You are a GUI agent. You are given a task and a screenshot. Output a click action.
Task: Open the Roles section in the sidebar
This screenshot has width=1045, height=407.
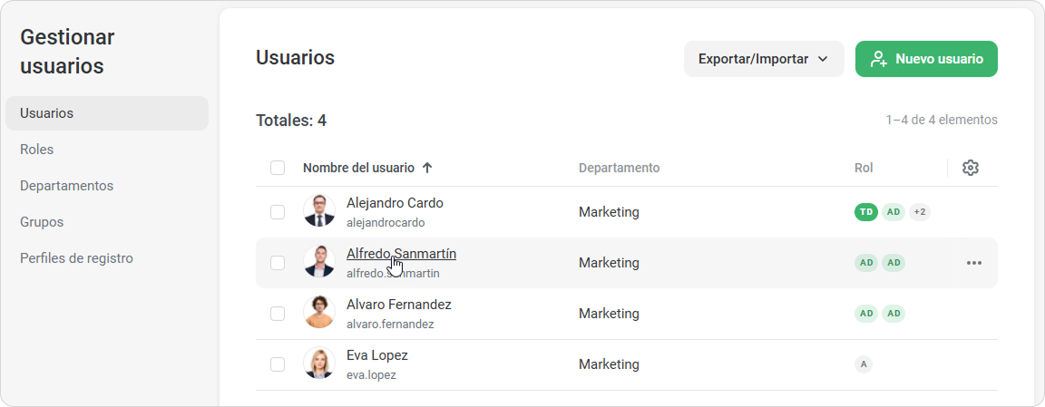coord(37,150)
